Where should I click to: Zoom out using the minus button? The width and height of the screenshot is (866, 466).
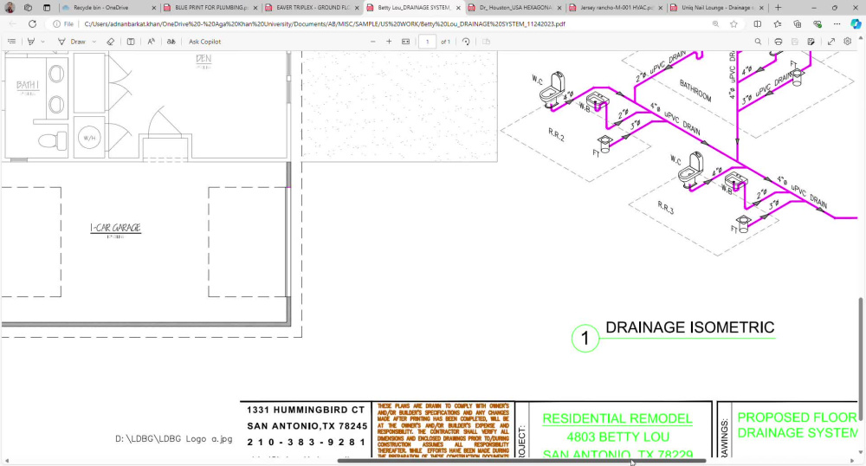pos(372,42)
